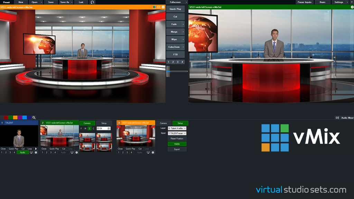
Task: Switch to Camera tab on input 2
Action: pyautogui.click(x=87, y=123)
